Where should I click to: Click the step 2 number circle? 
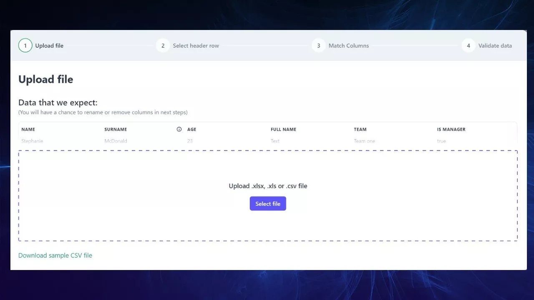click(163, 45)
